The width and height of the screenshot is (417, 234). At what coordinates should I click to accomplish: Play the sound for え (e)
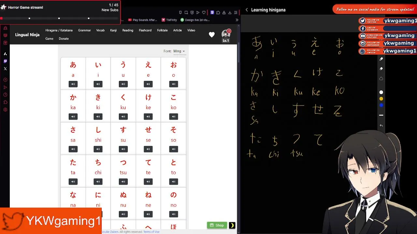[148, 84]
